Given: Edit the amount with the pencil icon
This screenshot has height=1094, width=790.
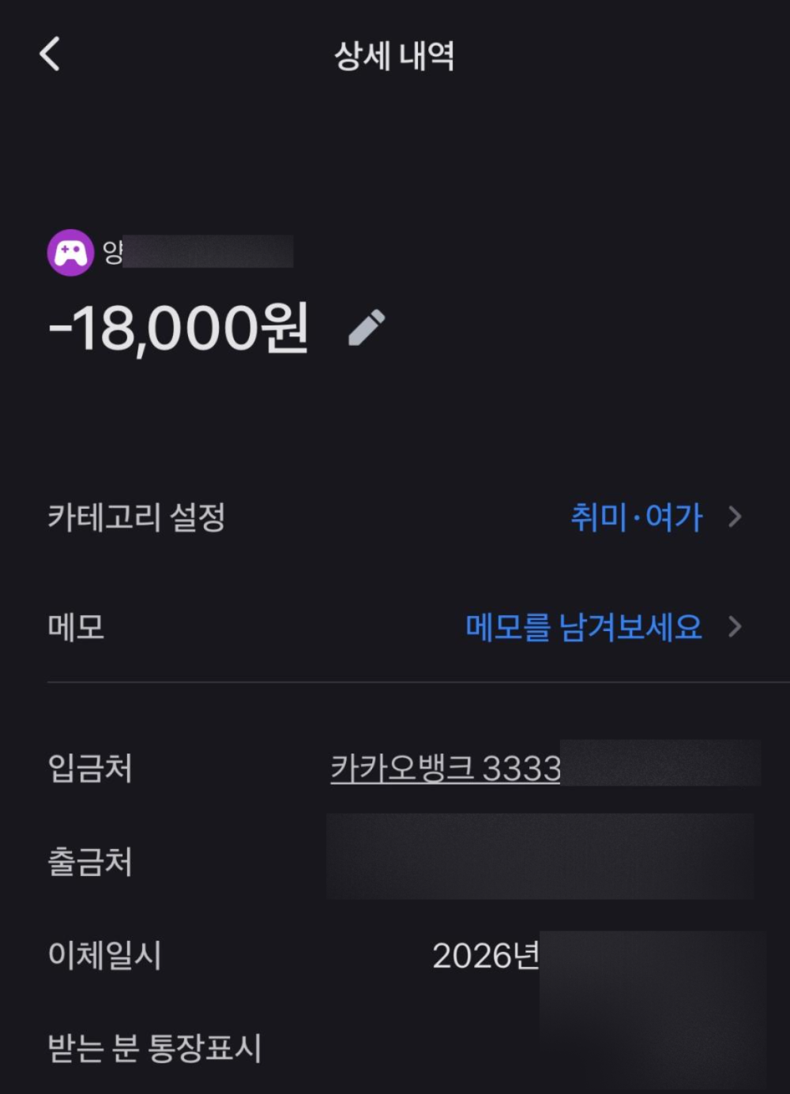Looking at the screenshot, I should 367,328.
